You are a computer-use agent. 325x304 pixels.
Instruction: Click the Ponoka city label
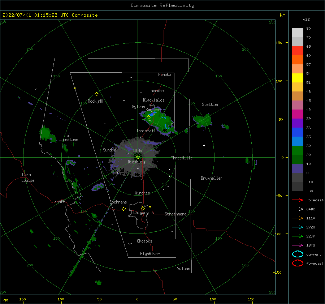pyautogui.click(x=165, y=74)
